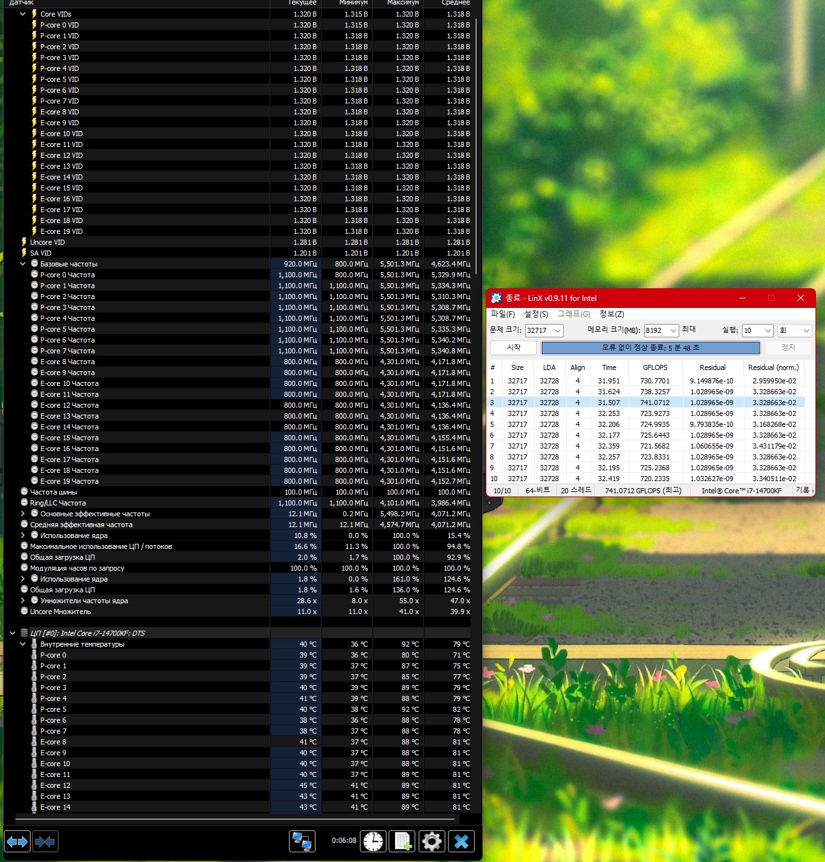This screenshot has width=825, height=862.
Task: Open the problem size dropdown showing 32717
Action: point(558,330)
